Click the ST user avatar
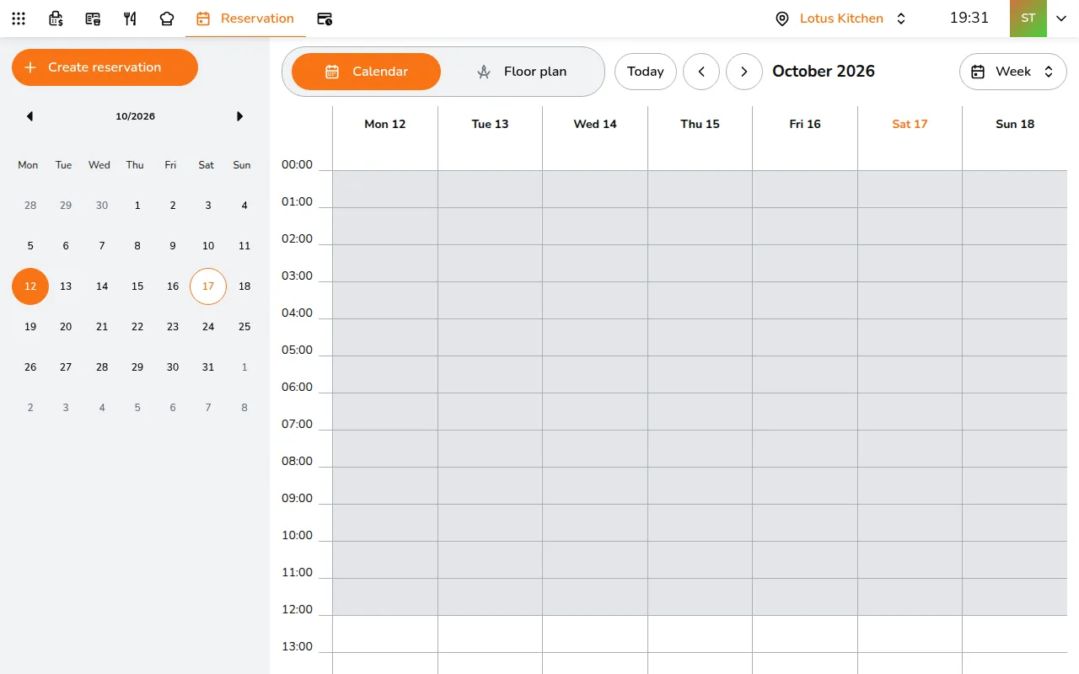 [1028, 19]
